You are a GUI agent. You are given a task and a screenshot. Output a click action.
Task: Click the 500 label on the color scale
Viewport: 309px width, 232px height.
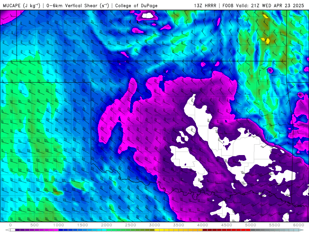point(34,225)
